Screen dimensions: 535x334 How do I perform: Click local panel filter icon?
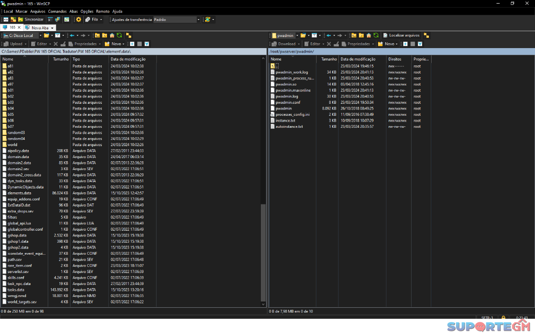click(58, 36)
